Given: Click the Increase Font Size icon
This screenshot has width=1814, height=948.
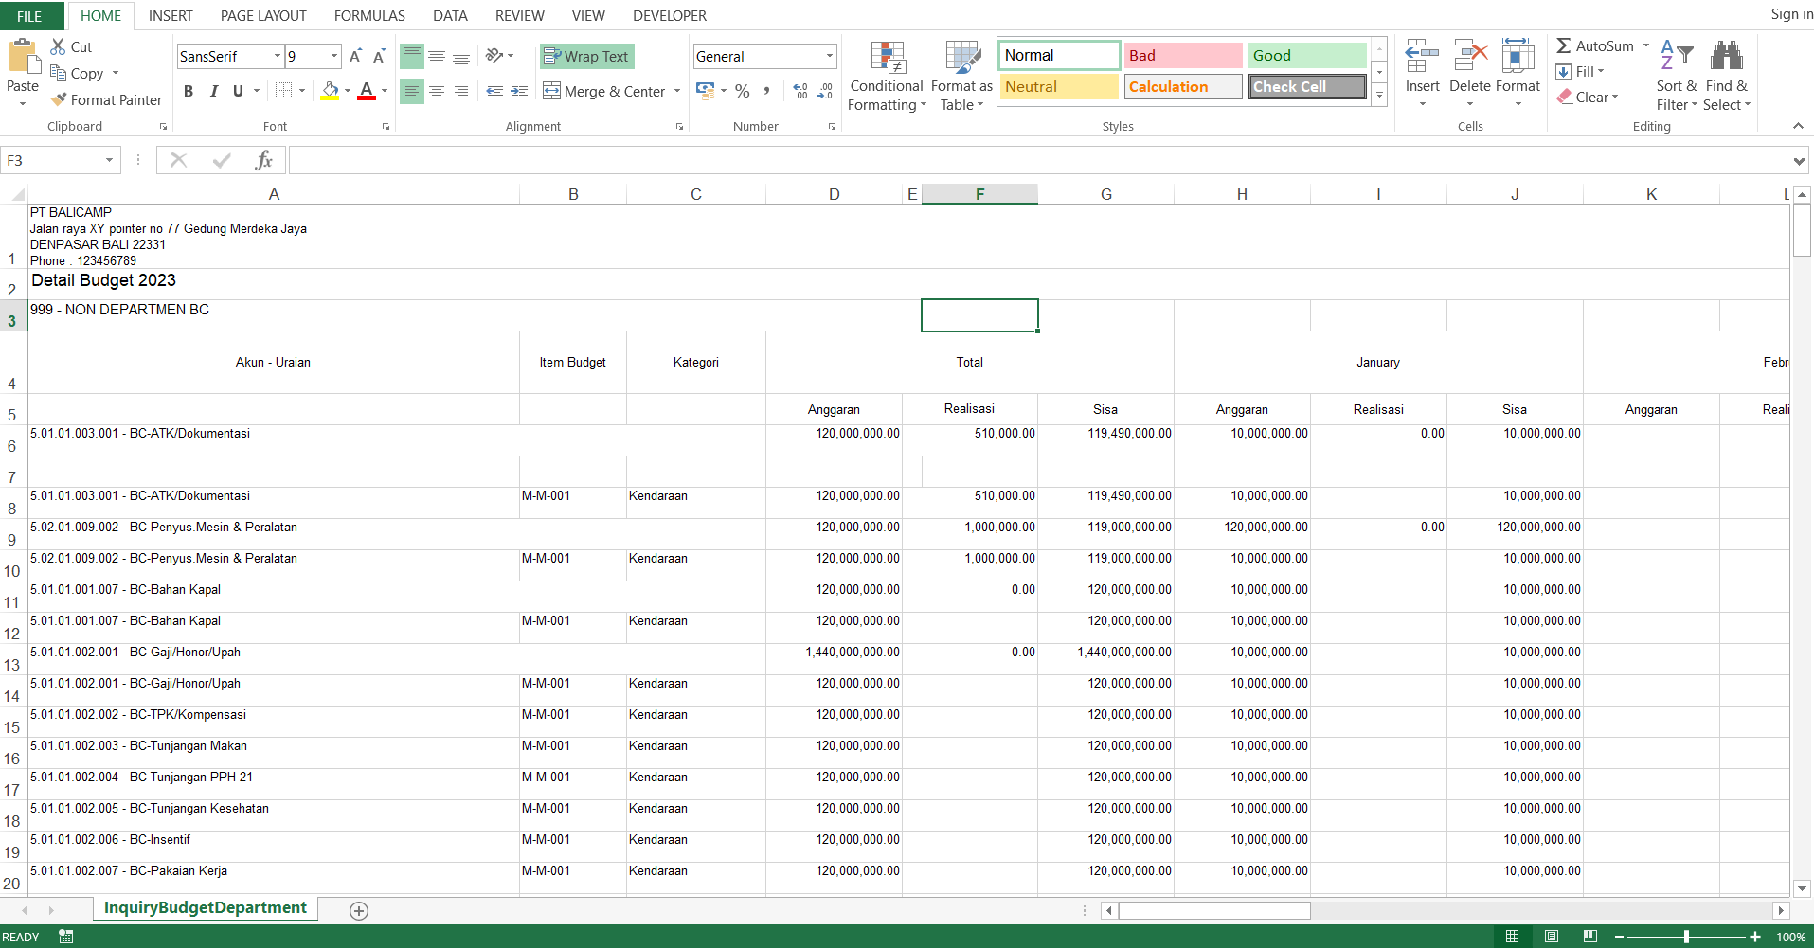Looking at the screenshot, I should pyautogui.click(x=355, y=56).
